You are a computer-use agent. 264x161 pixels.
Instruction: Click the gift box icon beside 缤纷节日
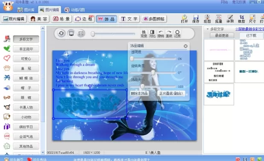click(x=7, y=126)
